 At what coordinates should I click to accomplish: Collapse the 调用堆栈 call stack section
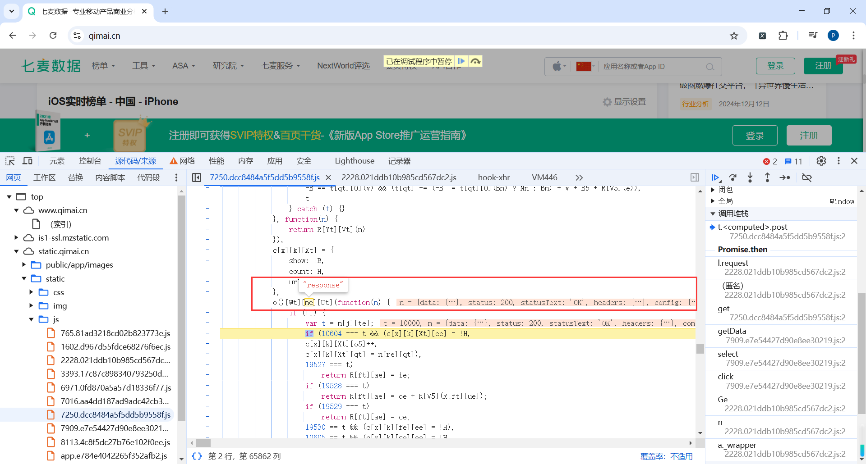click(713, 214)
